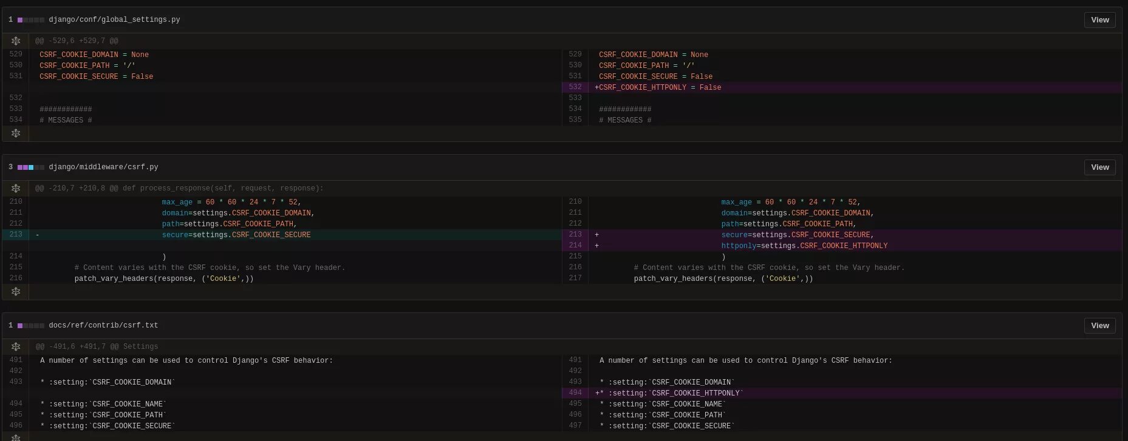This screenshot has width=1128, height=441.
Task: Select added line 214 with httponly setting
Action: tap(575, 246)
